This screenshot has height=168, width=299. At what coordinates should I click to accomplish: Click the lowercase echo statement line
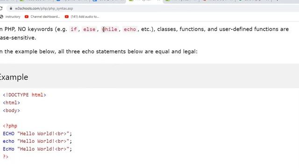[37, 141]
